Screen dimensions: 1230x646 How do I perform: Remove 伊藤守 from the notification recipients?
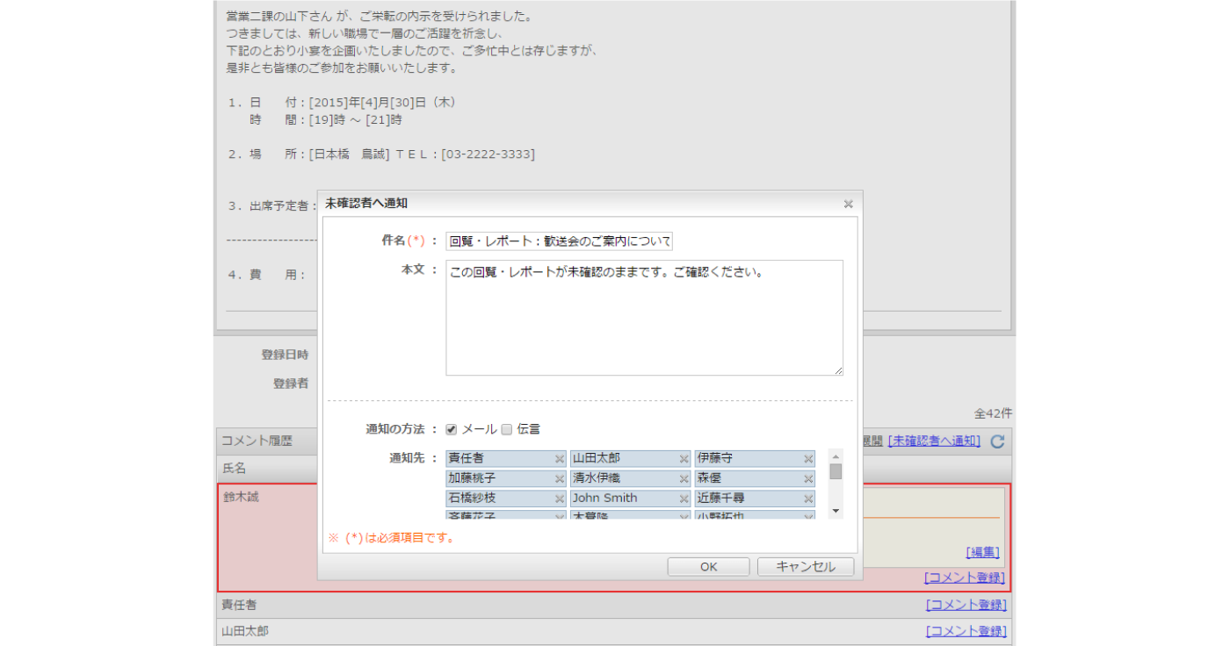[x=808, y=458]
